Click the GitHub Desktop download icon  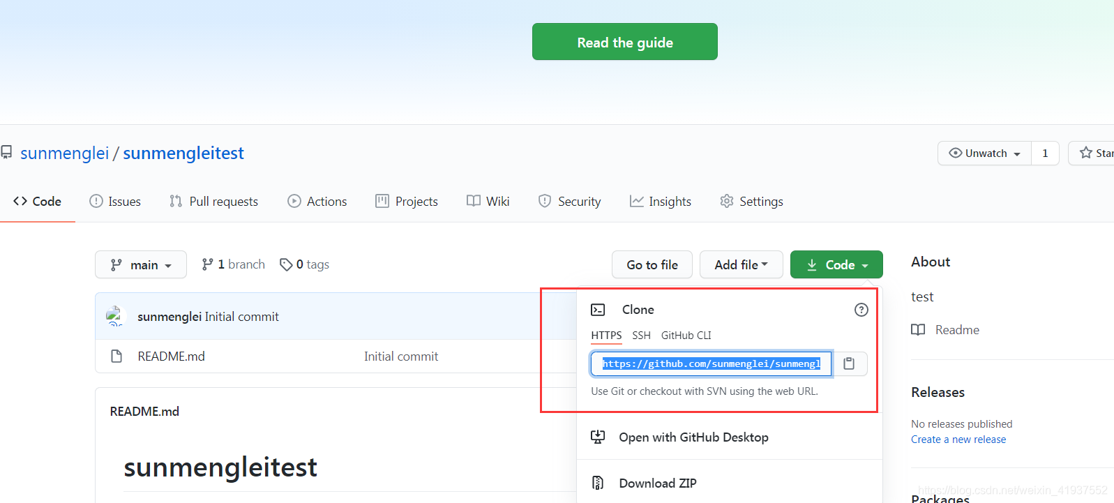[x=598, y=437]
